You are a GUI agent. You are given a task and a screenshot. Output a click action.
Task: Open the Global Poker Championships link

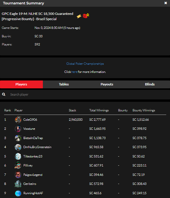(x=85, y=64)
